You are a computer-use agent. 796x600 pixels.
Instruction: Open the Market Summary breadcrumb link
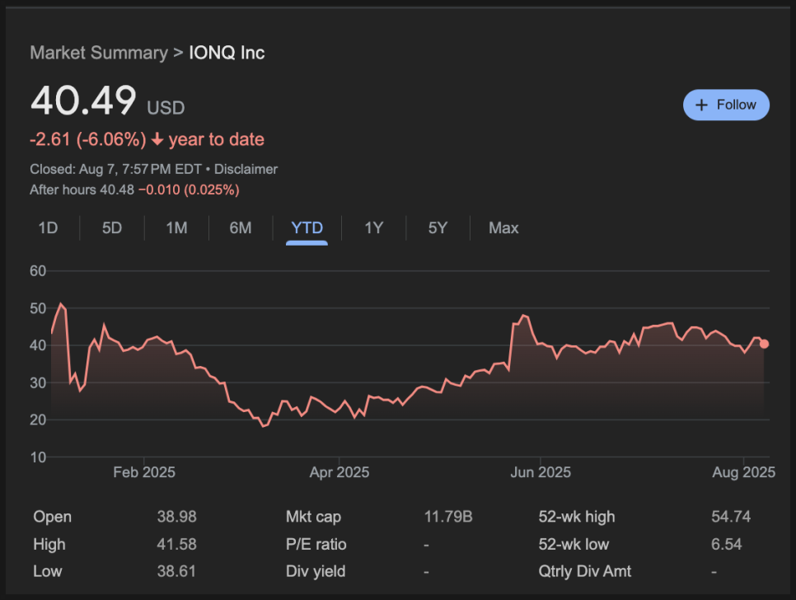[x=99, y=53]
